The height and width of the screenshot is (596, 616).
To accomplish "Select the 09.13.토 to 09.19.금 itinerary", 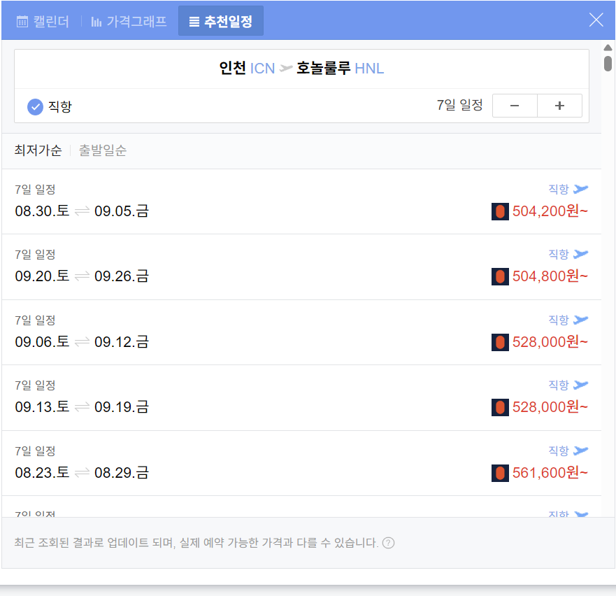I will tap(301, 398).
